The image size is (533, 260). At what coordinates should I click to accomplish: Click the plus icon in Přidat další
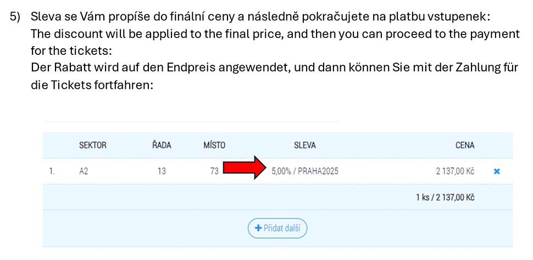(257, 228)
